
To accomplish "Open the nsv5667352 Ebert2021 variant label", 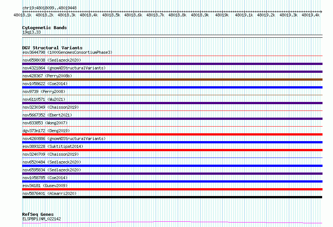I will (x=47, y=115).
